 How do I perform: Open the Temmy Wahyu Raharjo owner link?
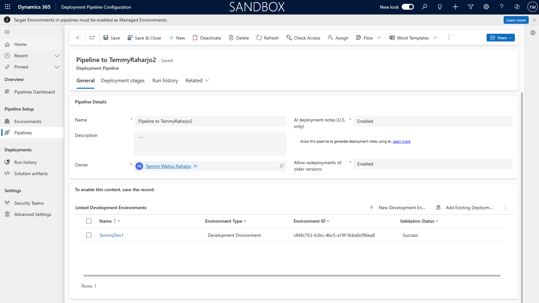[168, 166]
